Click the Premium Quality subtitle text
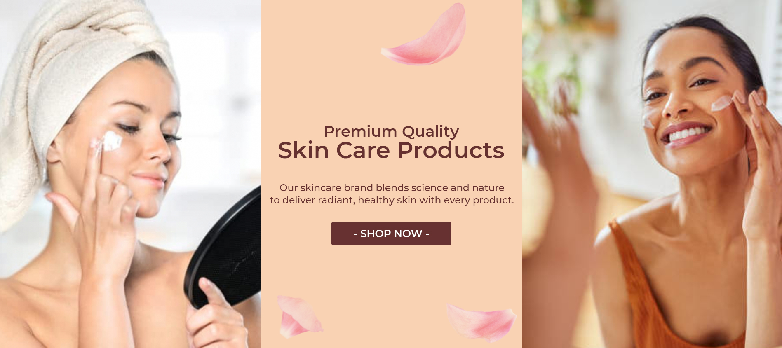 (x=391, y=131)
